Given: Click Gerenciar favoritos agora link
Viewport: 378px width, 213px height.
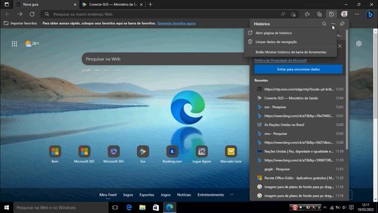Looking at the screenshot, I should (177, 24).
